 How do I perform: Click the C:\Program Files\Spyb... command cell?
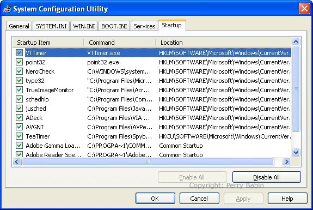pyautogui.click(x=120, y=136)
